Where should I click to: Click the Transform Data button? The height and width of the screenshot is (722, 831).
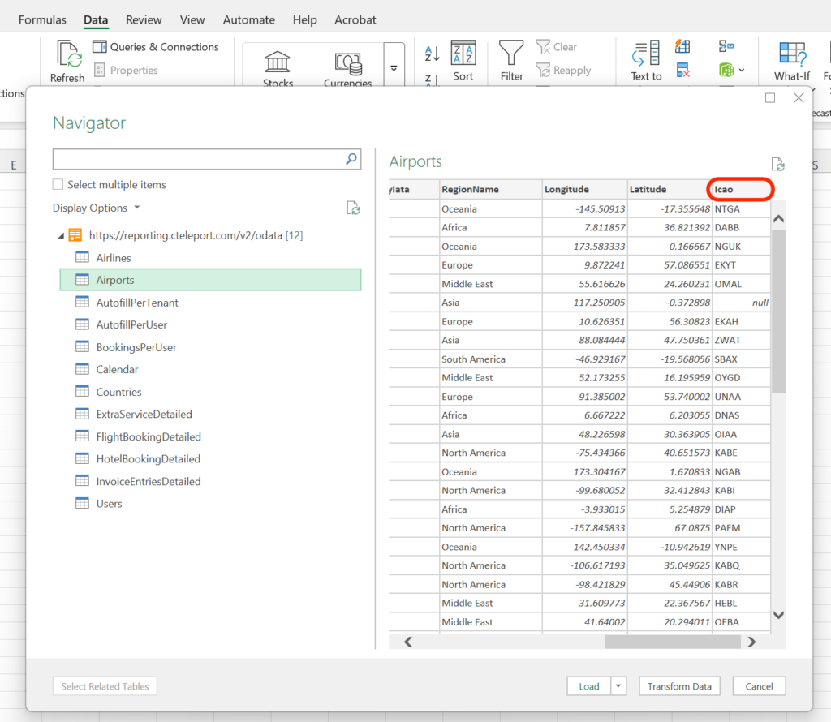pos(679,686)
